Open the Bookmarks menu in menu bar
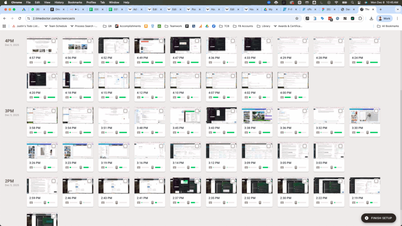402x226 pixels. tap(75, 2)
